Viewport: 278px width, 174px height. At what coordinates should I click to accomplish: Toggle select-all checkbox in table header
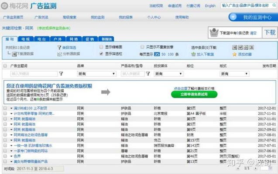[5, 66]
